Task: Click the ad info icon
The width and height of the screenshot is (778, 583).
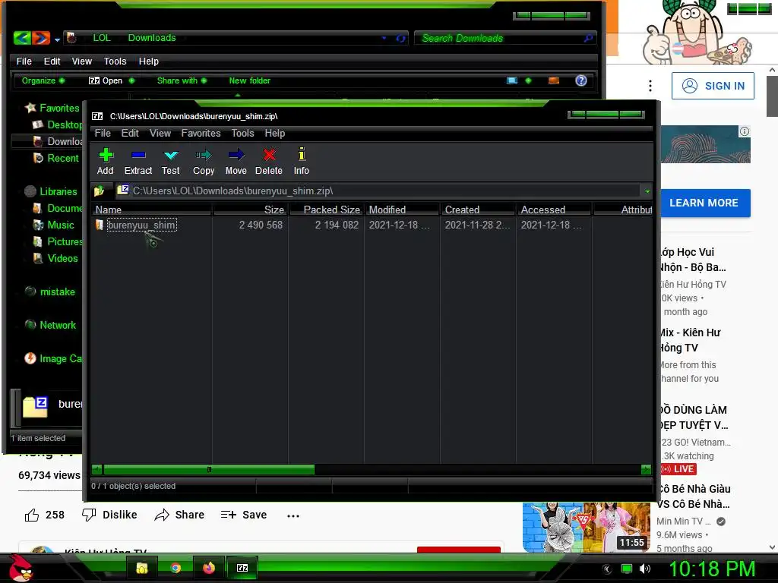Action: pyautogui.click(x=745, y=131)
